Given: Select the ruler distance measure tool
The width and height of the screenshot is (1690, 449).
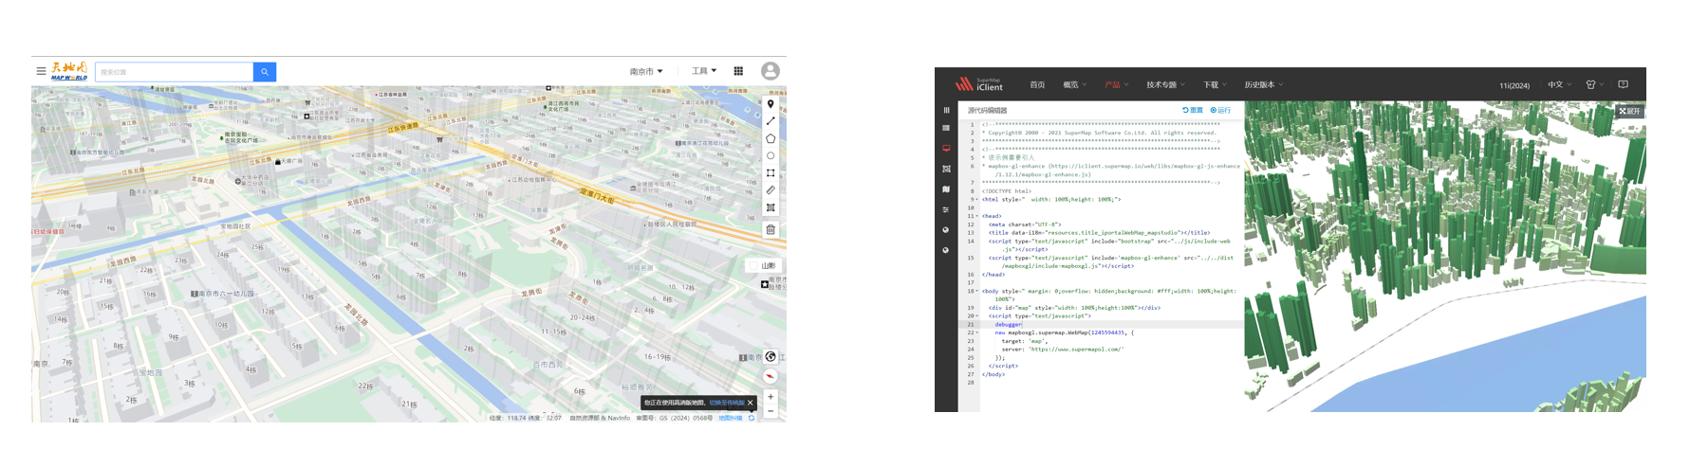Looking at the screenshot, I should click(x=771, y=190).
